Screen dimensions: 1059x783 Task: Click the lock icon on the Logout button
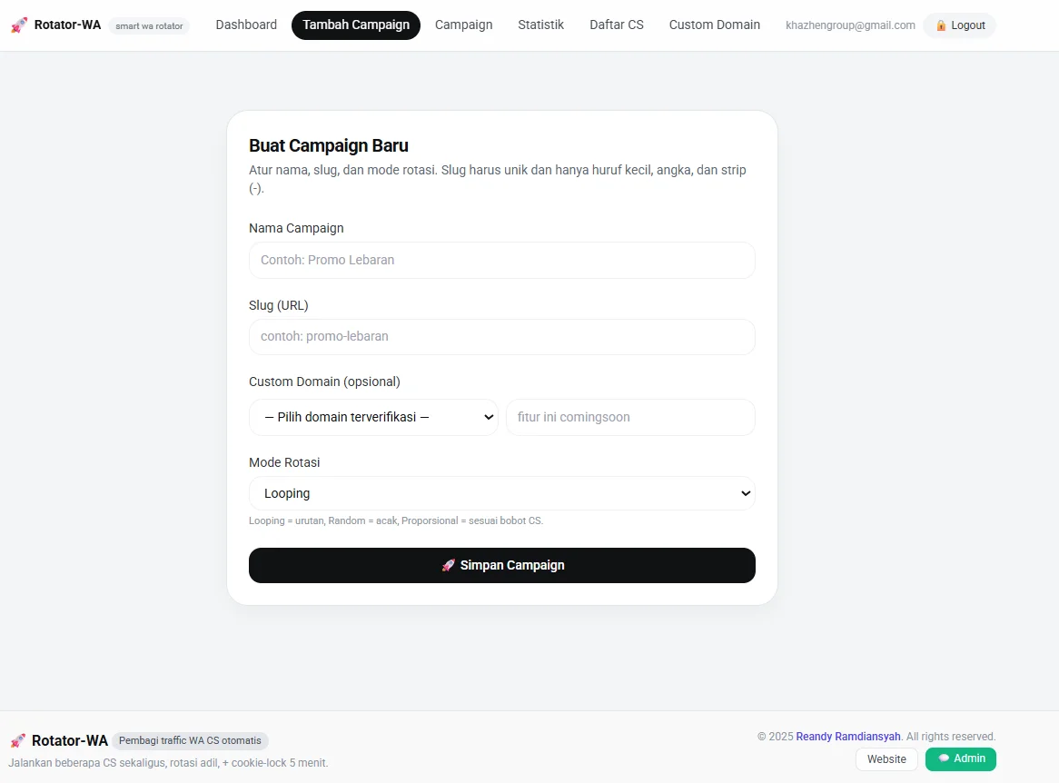click(942, 25)
